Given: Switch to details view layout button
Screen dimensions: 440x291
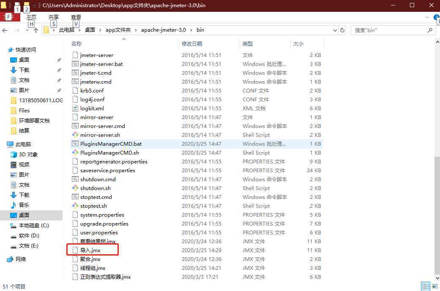Looking at the screenshot, I should [426, 286].
